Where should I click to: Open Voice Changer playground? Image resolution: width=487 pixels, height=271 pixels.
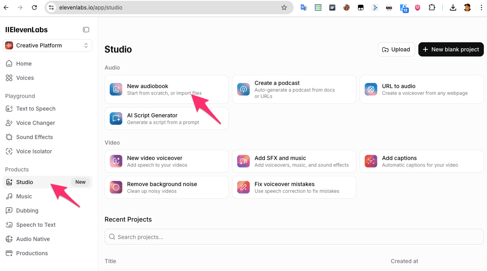point(47,123)
